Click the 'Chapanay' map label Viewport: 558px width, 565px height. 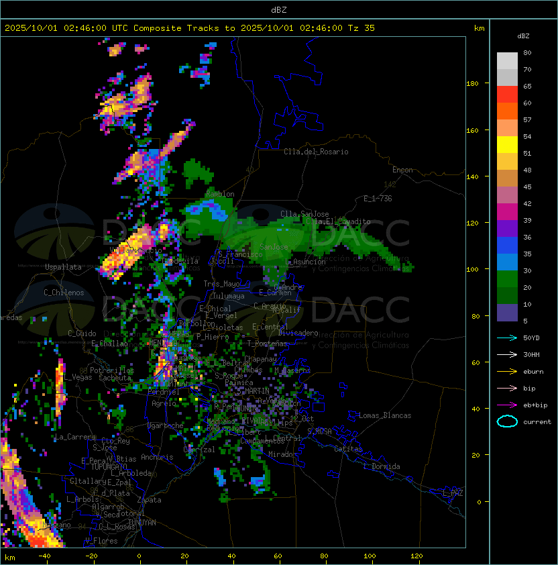(260, 359)
